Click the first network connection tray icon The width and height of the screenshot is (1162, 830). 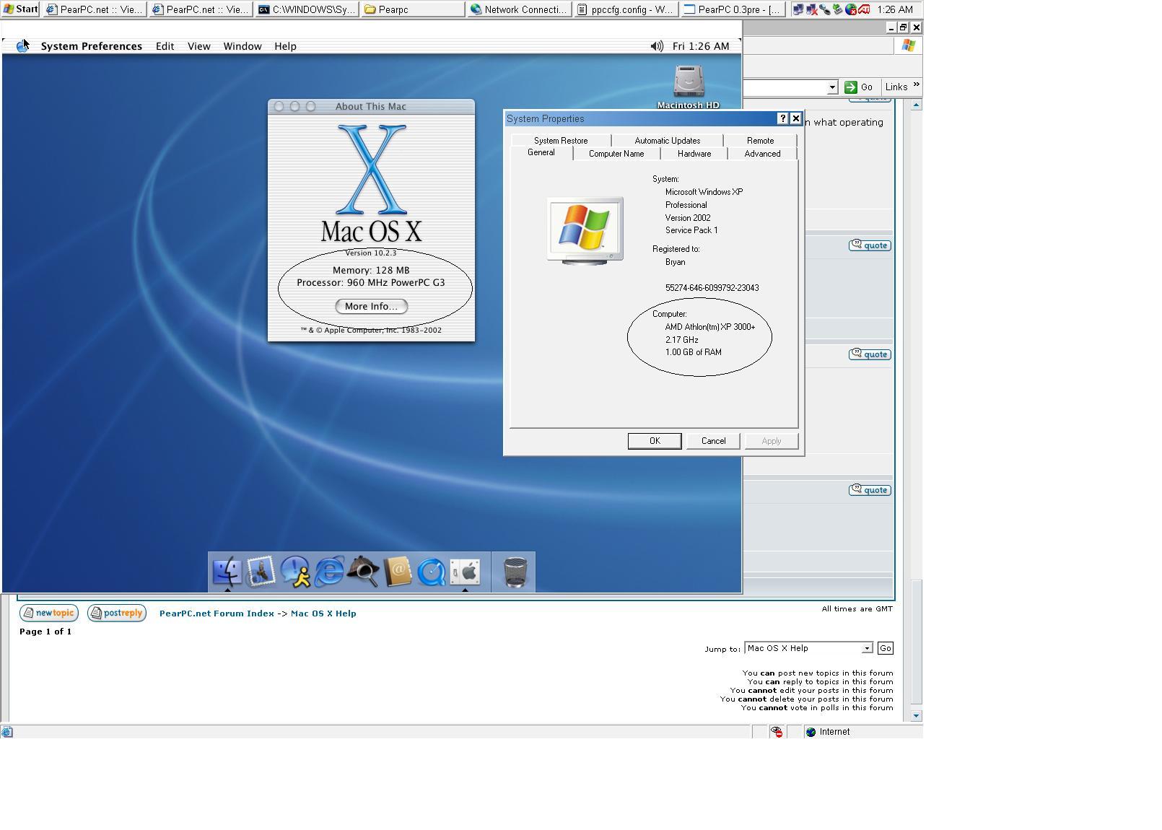point(798,9)
